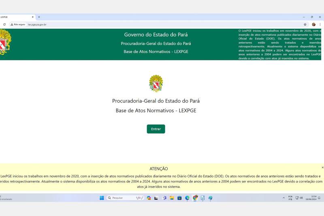Expand the system tray hidden icons chevron
Viewport: 324px width, 216px height.
283,198
